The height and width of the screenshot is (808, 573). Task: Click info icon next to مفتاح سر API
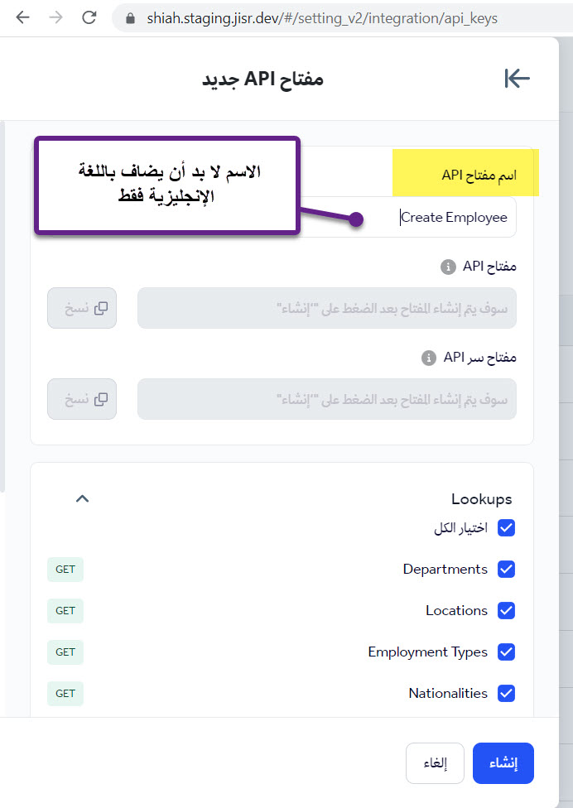pyautogui.click(x=429, y=358)
